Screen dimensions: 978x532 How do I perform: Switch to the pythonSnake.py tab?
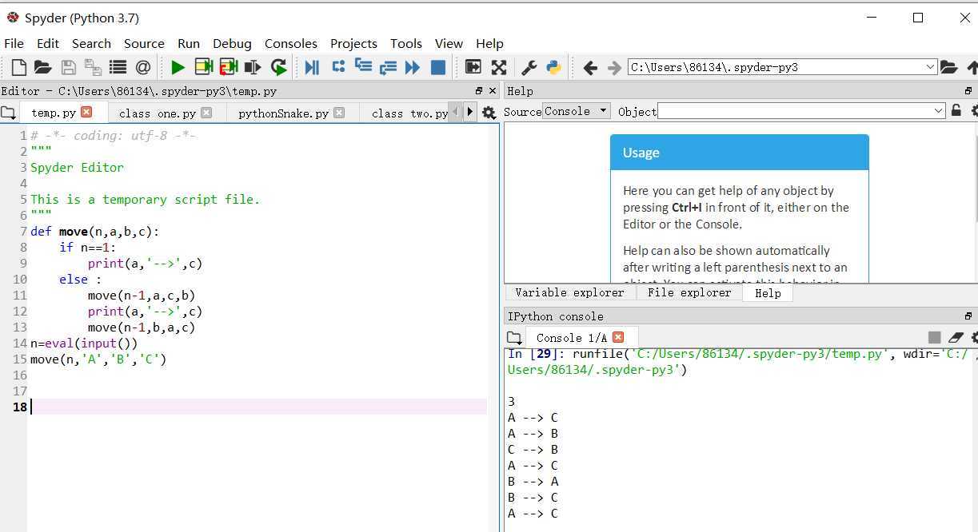[283, 113]
